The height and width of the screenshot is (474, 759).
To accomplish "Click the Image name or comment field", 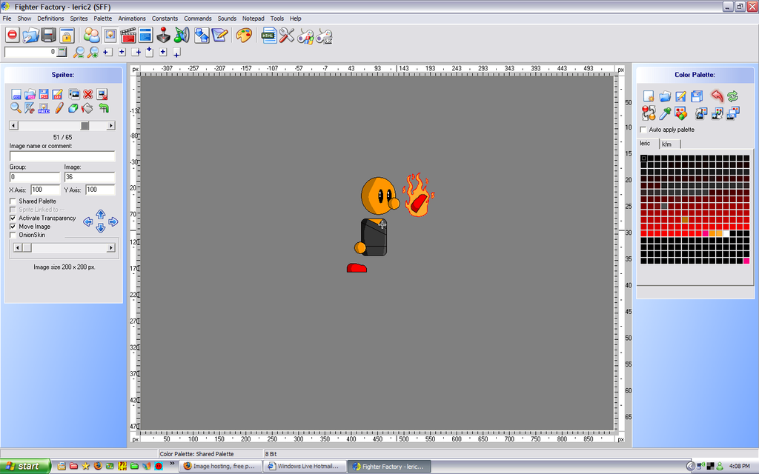I will pos(62,156).
